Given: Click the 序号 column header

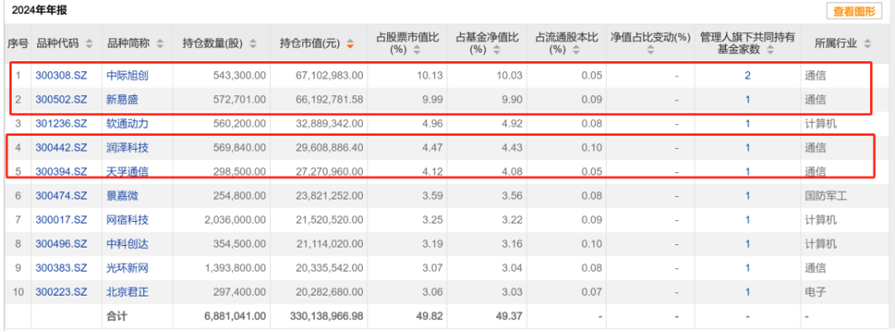Looking at the screenshot, I should (17, 43).
